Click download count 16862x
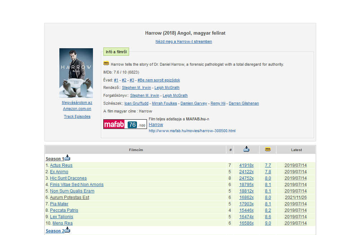 246,197
